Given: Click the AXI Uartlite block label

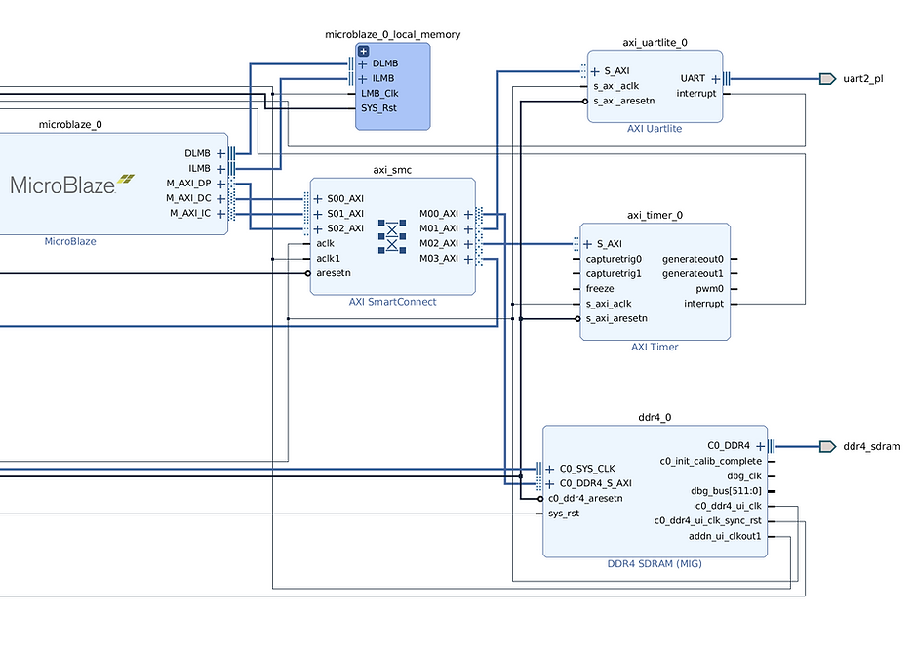Looking at the screenshot, I should 655,129.
